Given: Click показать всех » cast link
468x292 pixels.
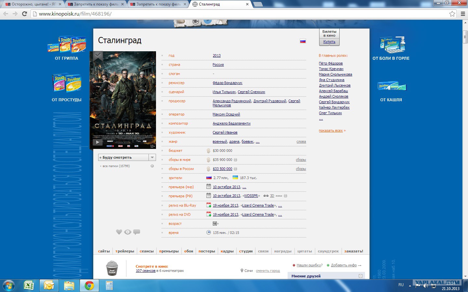Looking at the screenshot, I should [332, 130].
